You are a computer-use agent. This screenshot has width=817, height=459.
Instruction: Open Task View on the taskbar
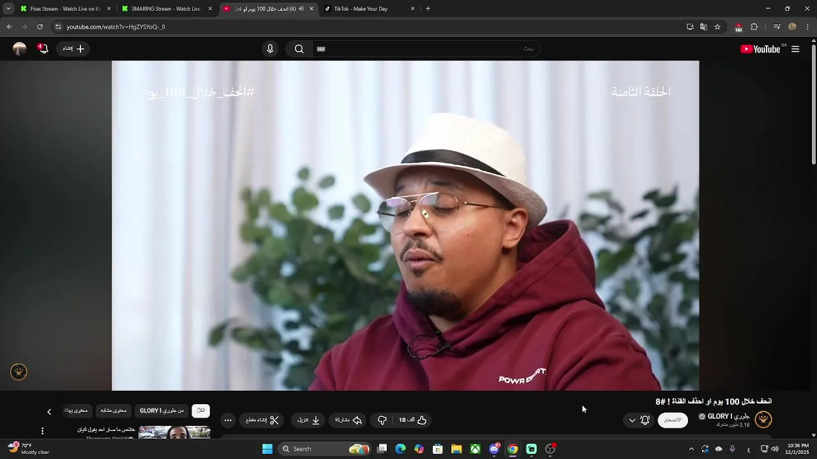tap(382, 449)
